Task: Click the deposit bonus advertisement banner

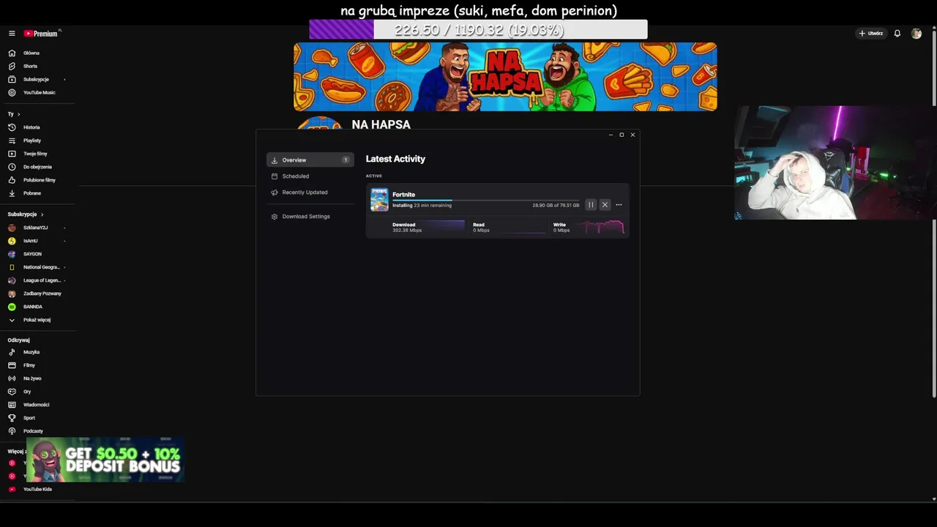Action: pyautogui.click(x=105, y=460)
